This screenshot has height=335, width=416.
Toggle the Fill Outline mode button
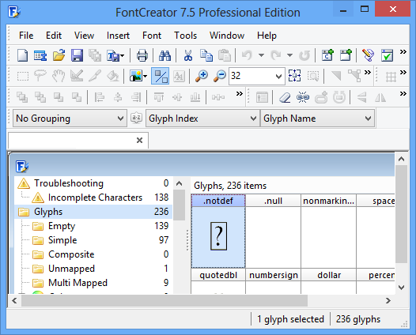pos(161,76)
